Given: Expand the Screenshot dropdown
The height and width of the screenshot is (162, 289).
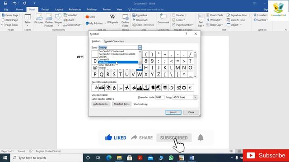Looking at the screenshot, I should (81, 25).
